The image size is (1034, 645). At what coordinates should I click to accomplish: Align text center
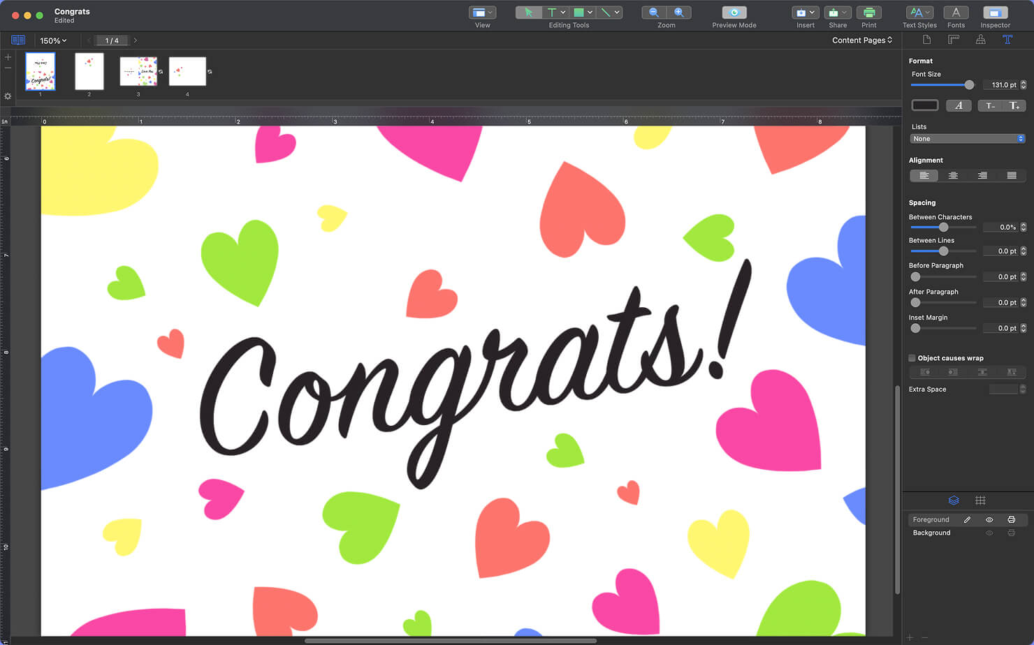953,176
